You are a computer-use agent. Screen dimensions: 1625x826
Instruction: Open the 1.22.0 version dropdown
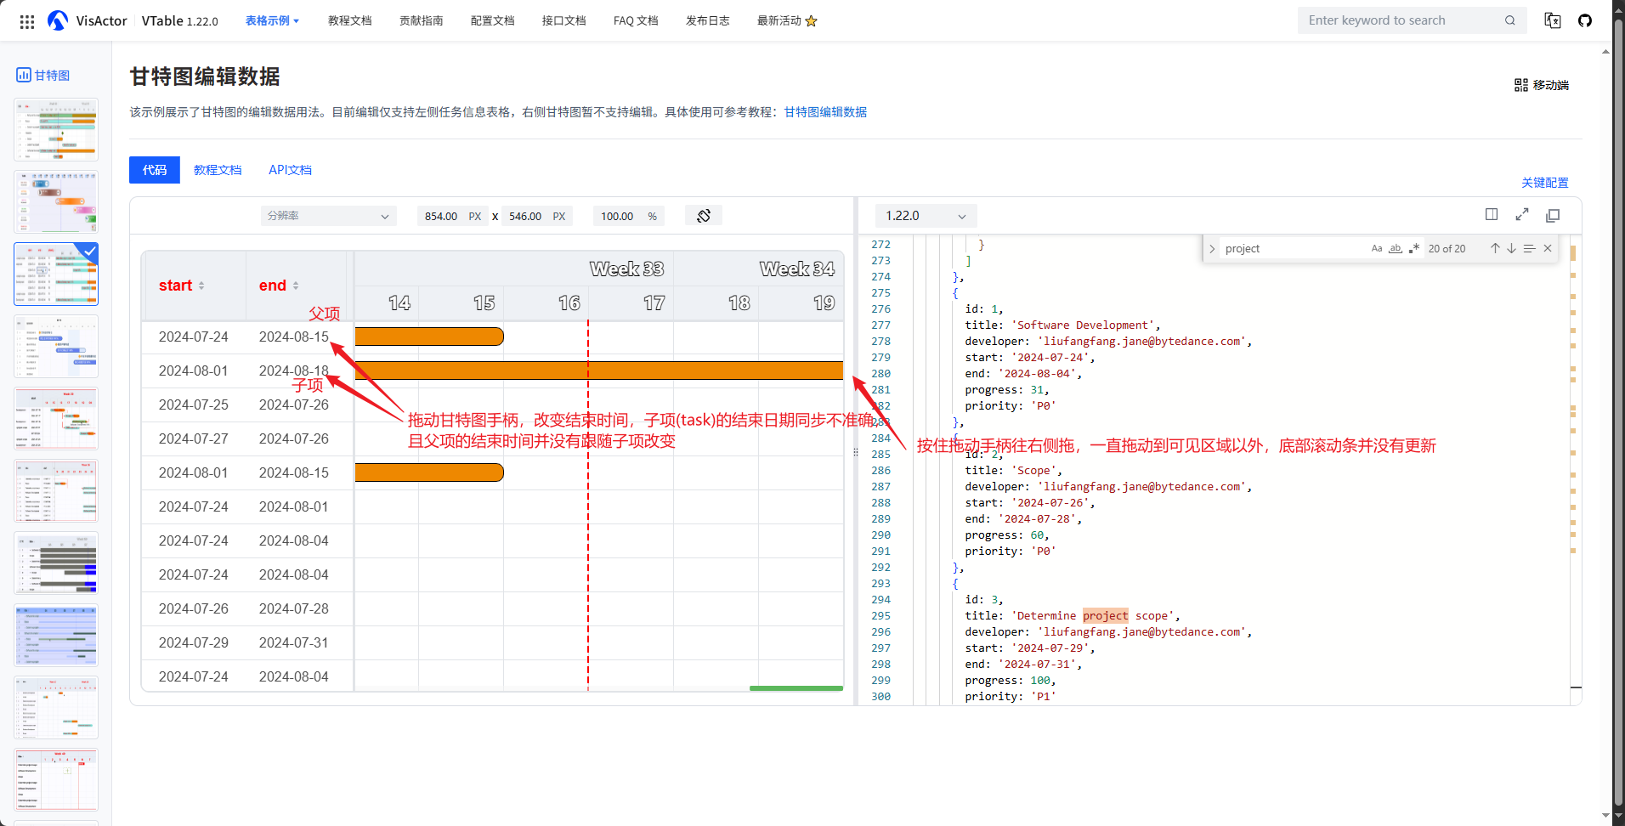(925, 216)
